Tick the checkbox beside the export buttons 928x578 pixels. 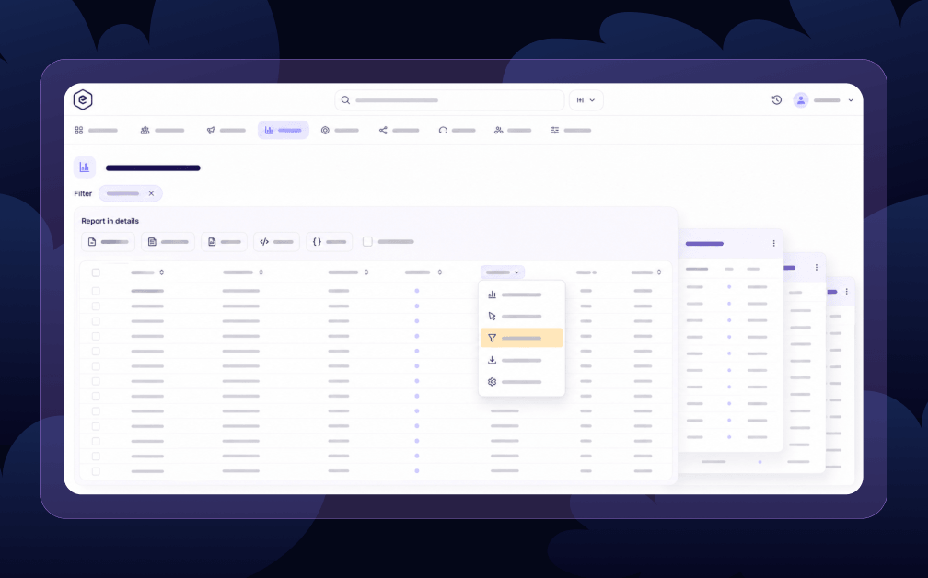tap(367, 241)
